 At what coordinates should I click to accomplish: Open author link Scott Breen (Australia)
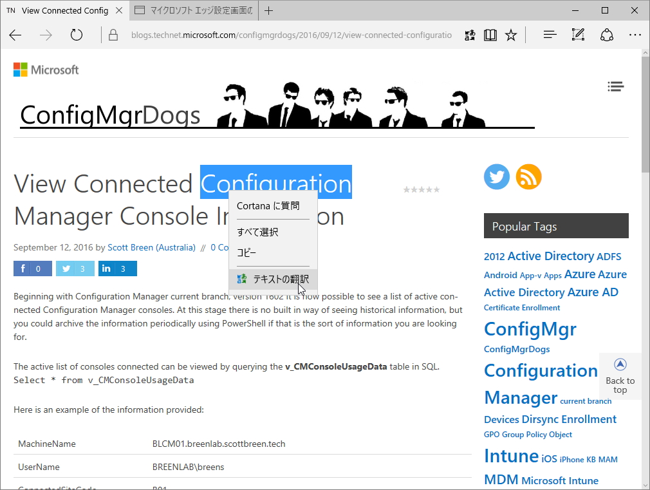[x=151, y=247]
